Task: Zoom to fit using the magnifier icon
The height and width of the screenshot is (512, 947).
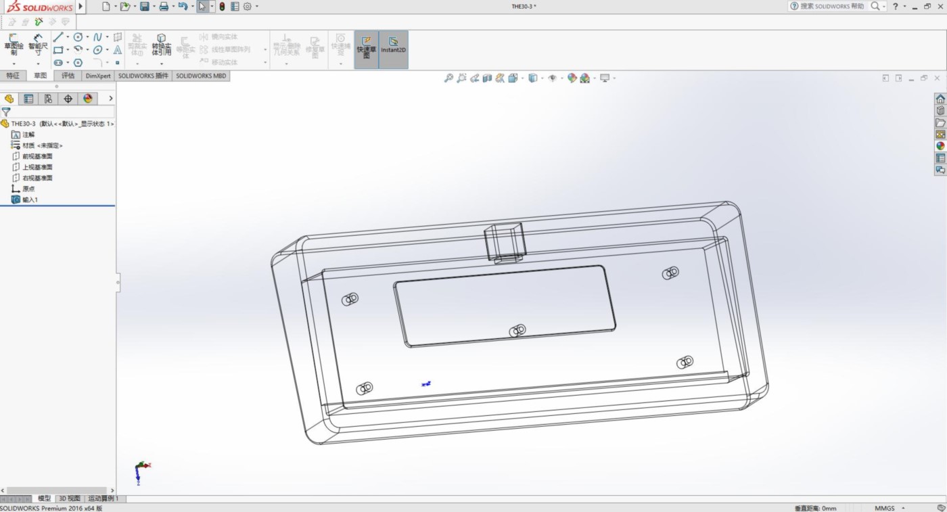Action: [x=448, y=78]
